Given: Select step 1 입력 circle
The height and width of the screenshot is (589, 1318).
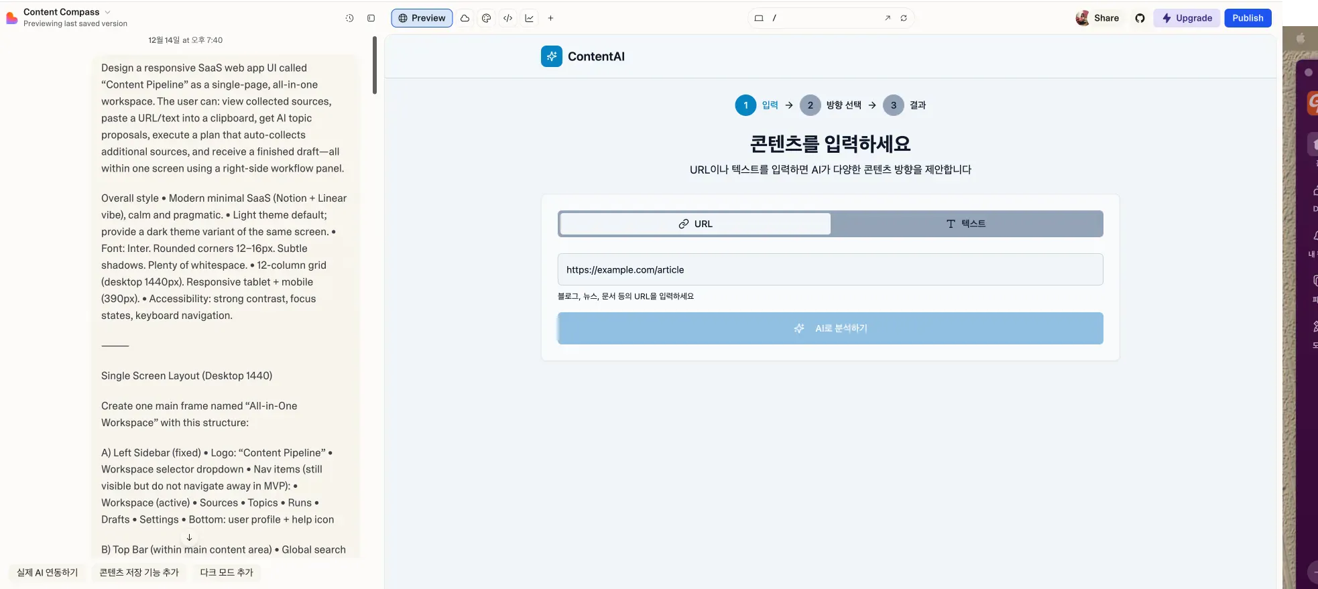Looking at the screenshot, I should click(x=745, y=105).
